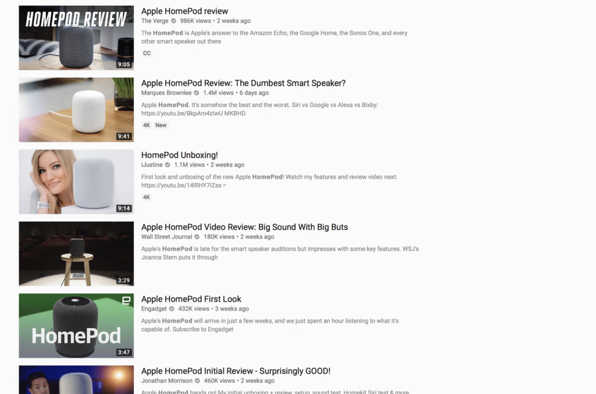Click The Verge verified checkmark badge

pos(173,21)
